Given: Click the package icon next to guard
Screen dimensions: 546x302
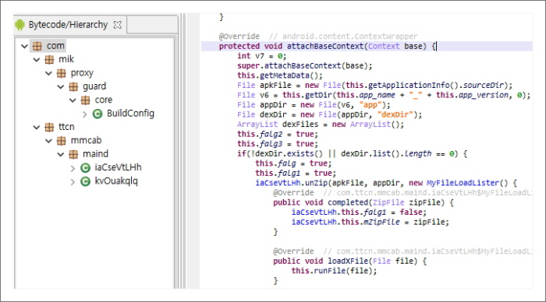Looking at the screenshot, I should [x=73, y=86].
